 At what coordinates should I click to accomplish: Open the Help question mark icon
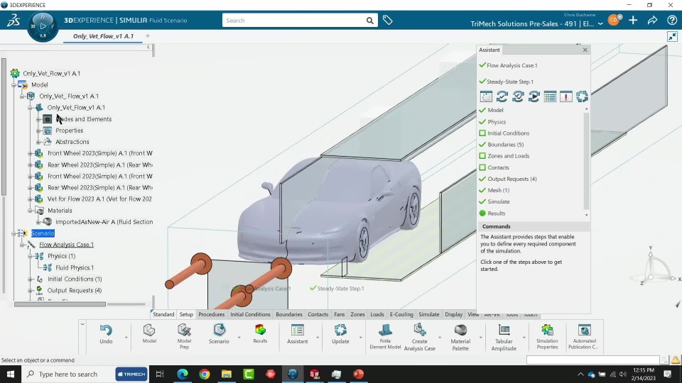[x=671, y=20]
